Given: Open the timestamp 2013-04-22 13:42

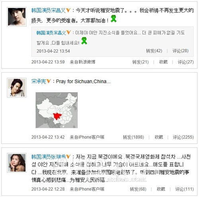Looking at the screenshot, I should click(x=48, y=137).
